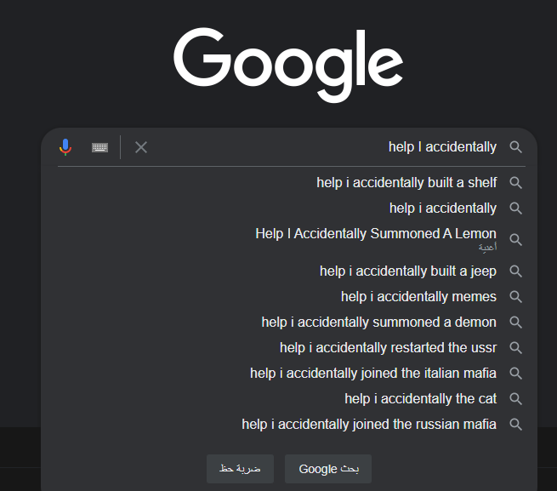557x491 pixels.
Task: Click the magnifier icon in the search field
Action: pos(515,147)
